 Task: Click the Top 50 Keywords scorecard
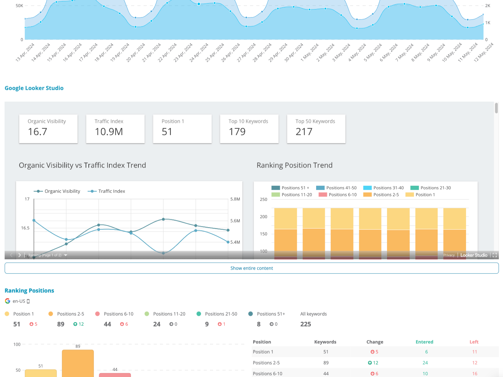(316, 129)
